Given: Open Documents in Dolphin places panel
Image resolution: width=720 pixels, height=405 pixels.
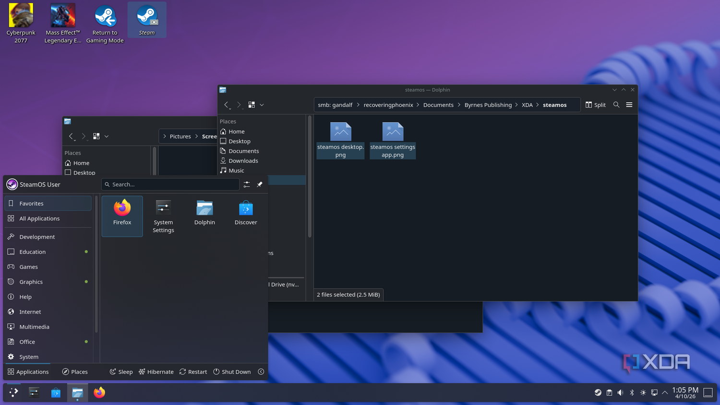Looking at the screenshot, I should pos(262,151).
